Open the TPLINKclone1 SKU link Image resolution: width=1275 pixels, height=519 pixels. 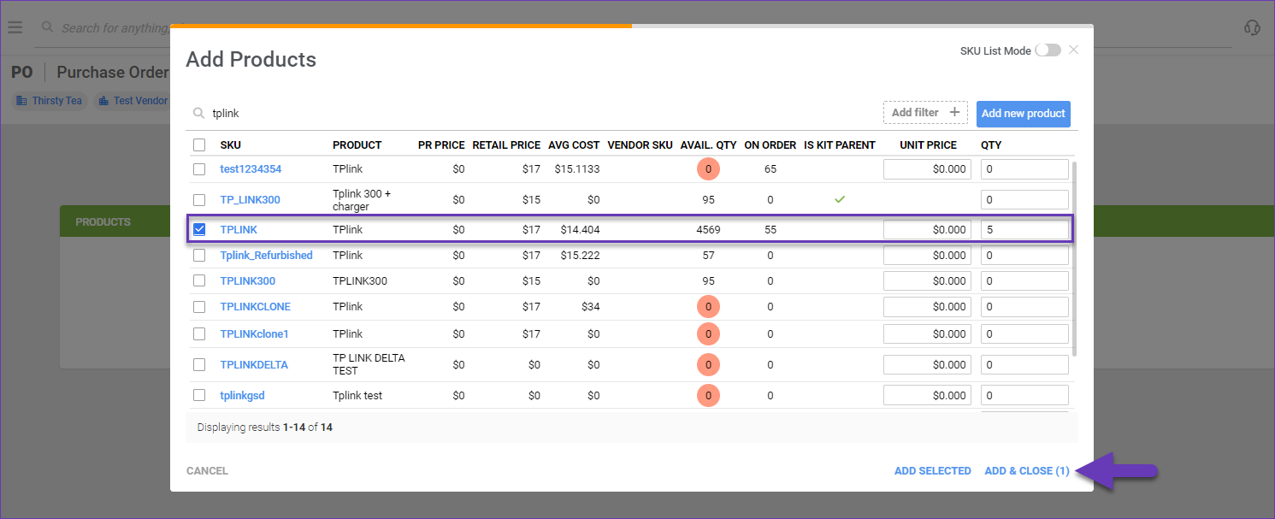point(254,333)
